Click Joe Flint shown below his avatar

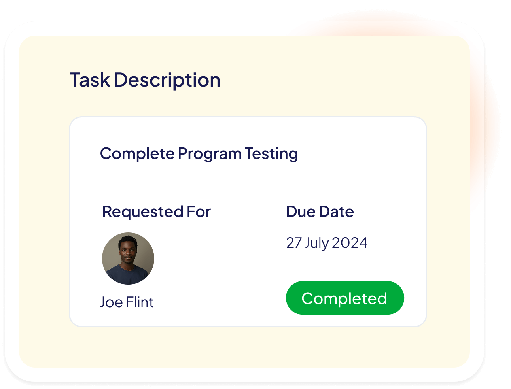127,302
